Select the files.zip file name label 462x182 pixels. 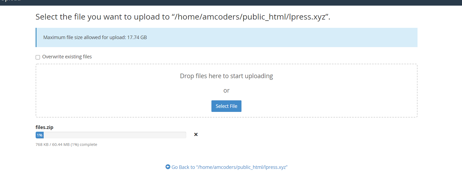(44, 127)
